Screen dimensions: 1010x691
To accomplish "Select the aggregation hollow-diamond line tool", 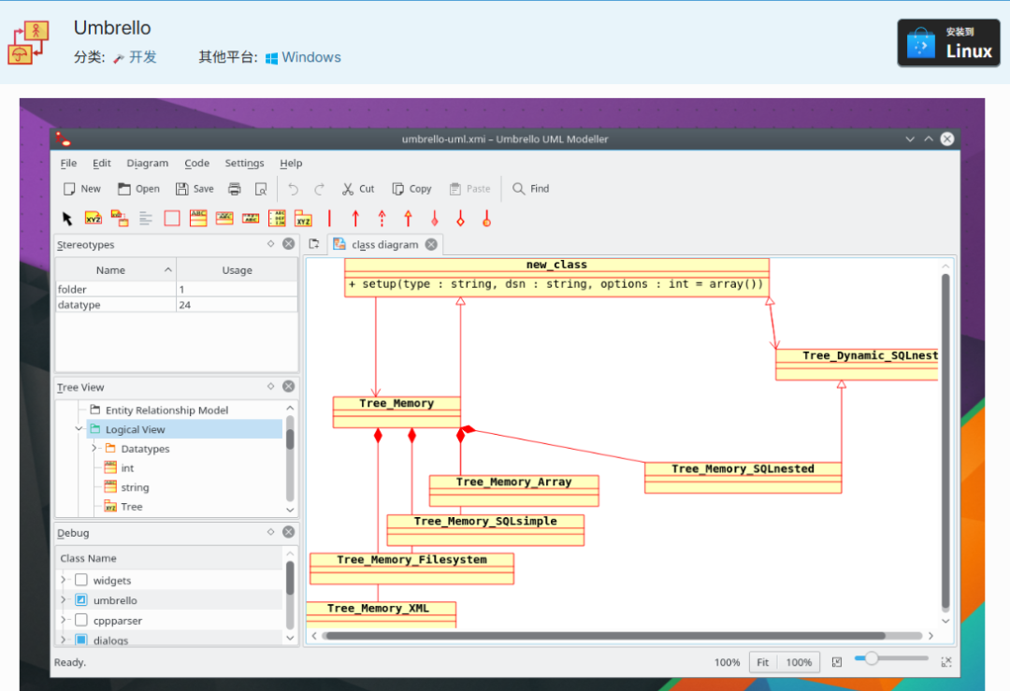I will (460, 219).
